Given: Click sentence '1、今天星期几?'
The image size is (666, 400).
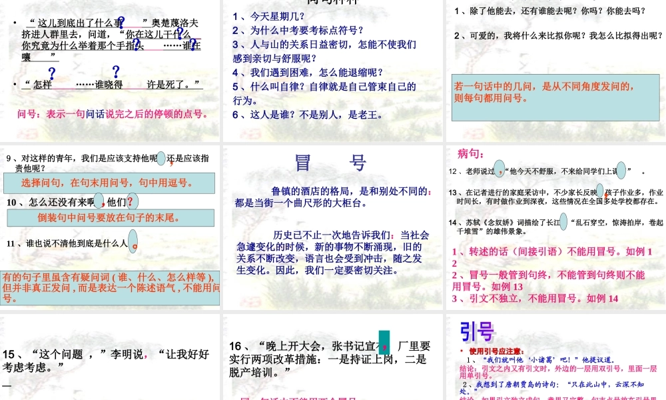Looking at the screenshot, I should click(268, 17).
